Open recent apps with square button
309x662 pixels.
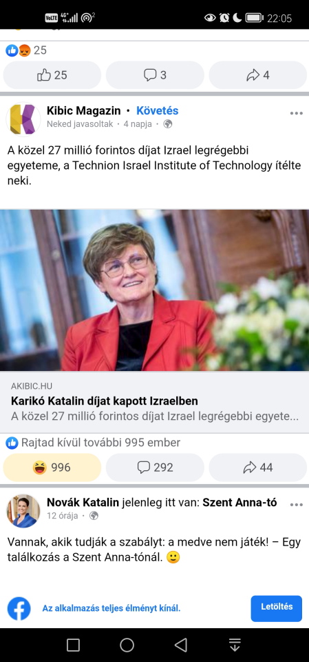(73, 645)
